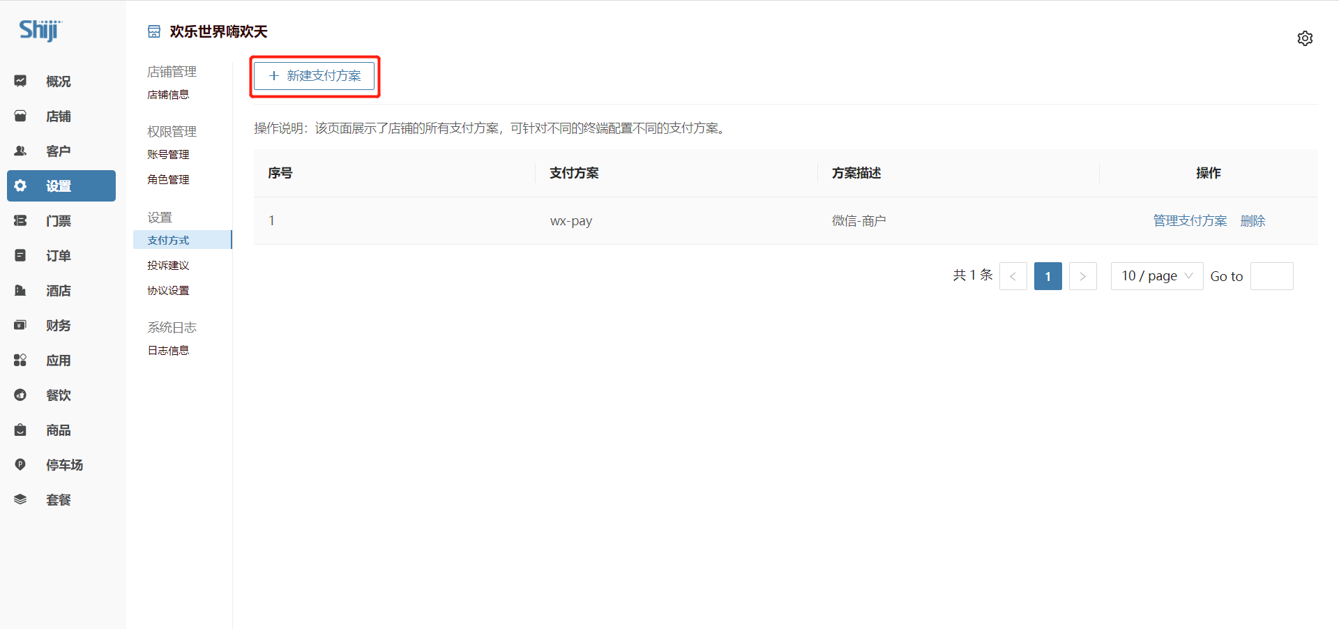Click the store icon beside 欢乐世界嗨欢天

(154, 31)
